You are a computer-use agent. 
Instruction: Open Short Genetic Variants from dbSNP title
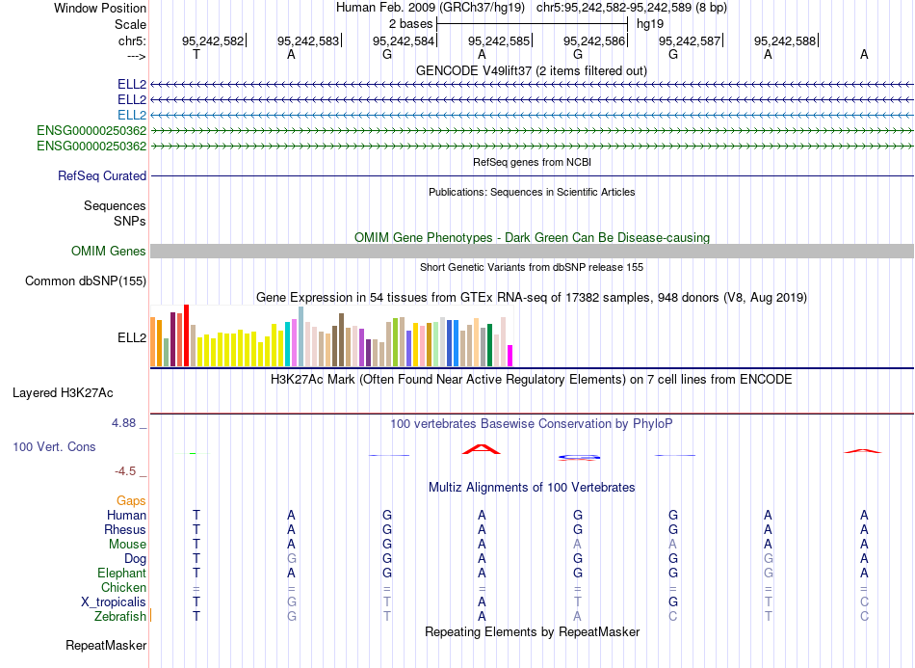point(532,267)
